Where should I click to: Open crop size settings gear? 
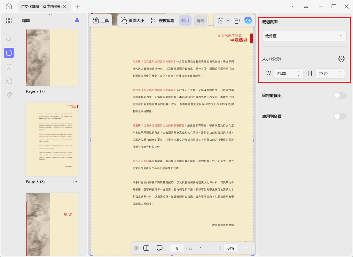(x=341, y=59)
